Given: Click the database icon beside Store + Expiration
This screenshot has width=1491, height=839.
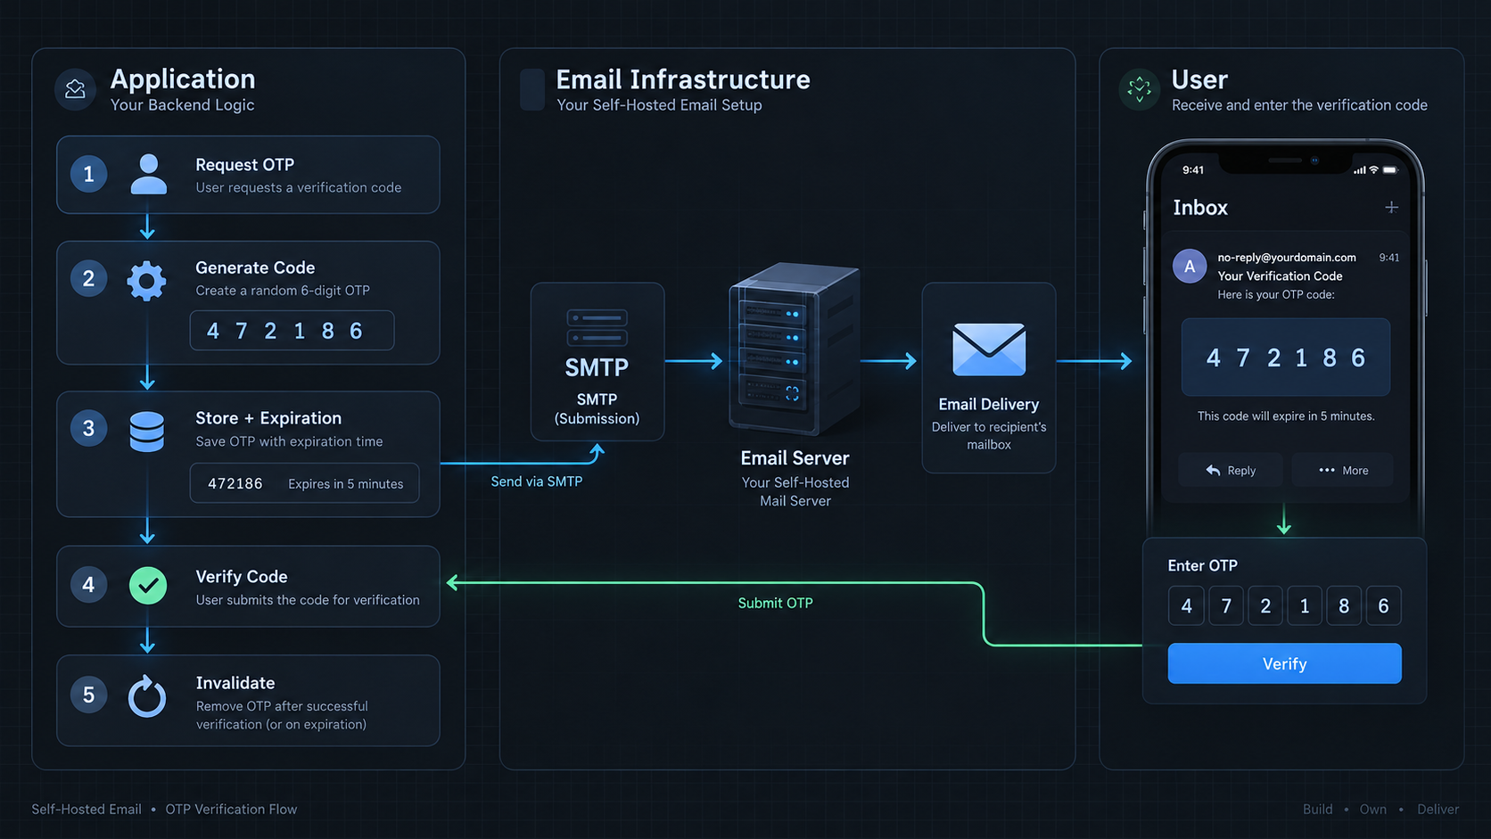Looking at the screenshot, I should click(147, 432).
